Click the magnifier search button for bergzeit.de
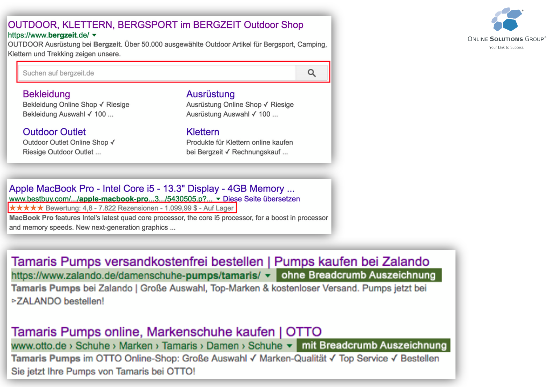Viewport: 550px width, 387px height. coord(311,73)
